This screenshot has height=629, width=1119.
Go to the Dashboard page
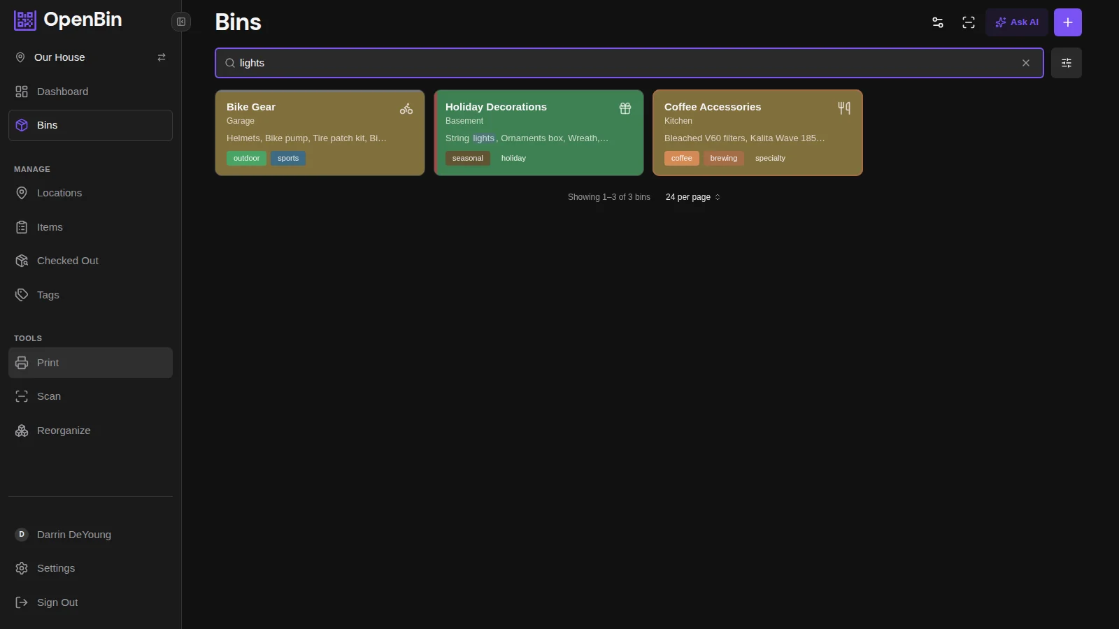click(62, 92)
